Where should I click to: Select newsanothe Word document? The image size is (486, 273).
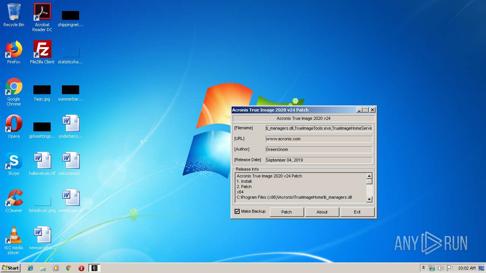(x=42, y=238)
